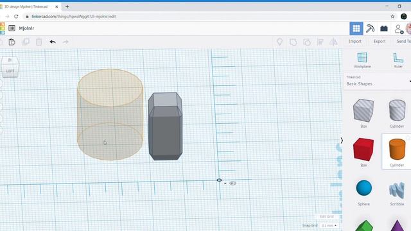Click the Send To button

[x=403, y=41]
